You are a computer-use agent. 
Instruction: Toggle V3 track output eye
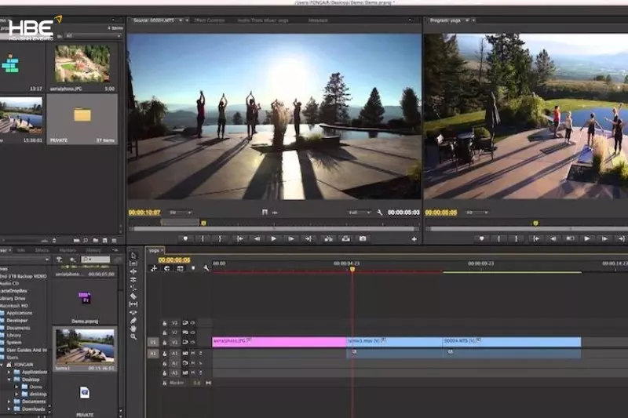point(192,323)
